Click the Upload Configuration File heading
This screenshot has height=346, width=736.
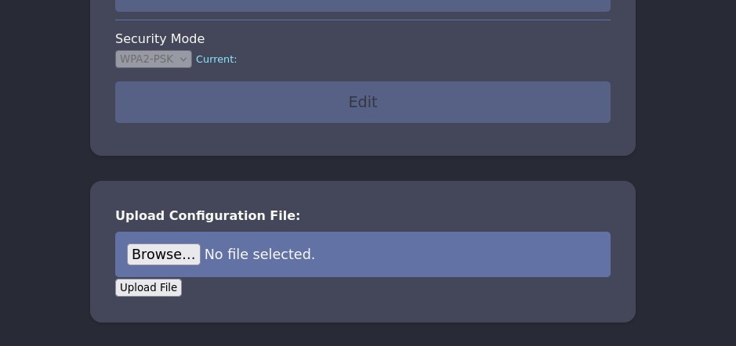point(208,215)
